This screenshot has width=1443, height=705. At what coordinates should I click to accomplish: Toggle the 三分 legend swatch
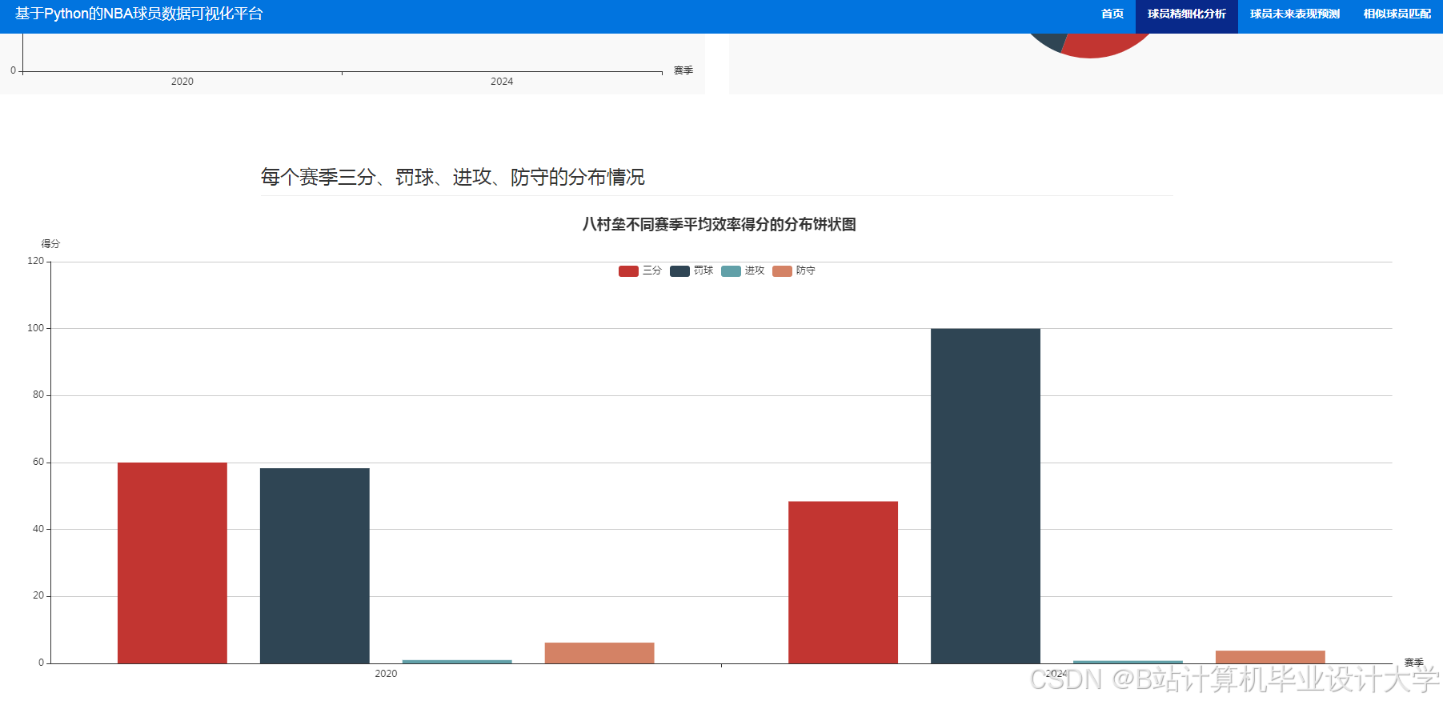(628, 271)
